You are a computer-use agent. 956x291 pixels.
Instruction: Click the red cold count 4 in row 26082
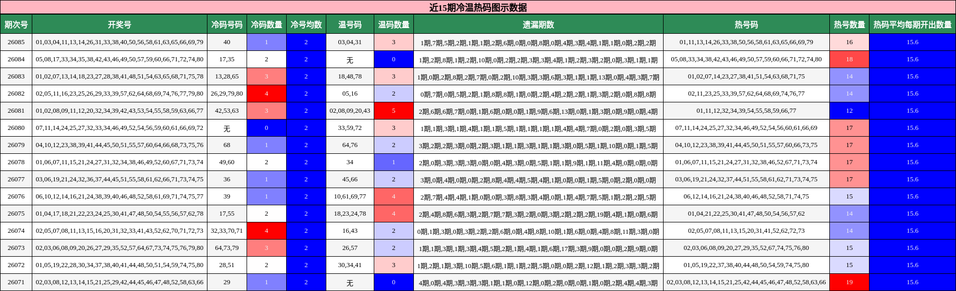coord(266,94)
